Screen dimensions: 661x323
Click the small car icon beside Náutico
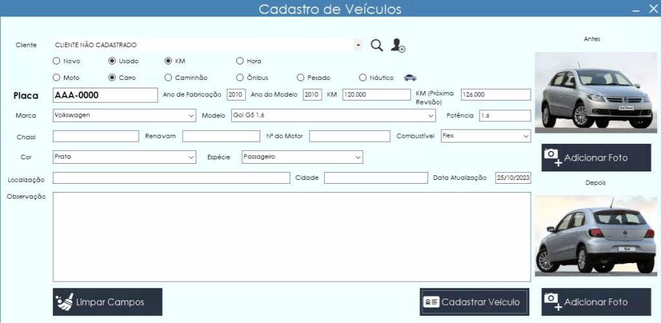(410, 77)
